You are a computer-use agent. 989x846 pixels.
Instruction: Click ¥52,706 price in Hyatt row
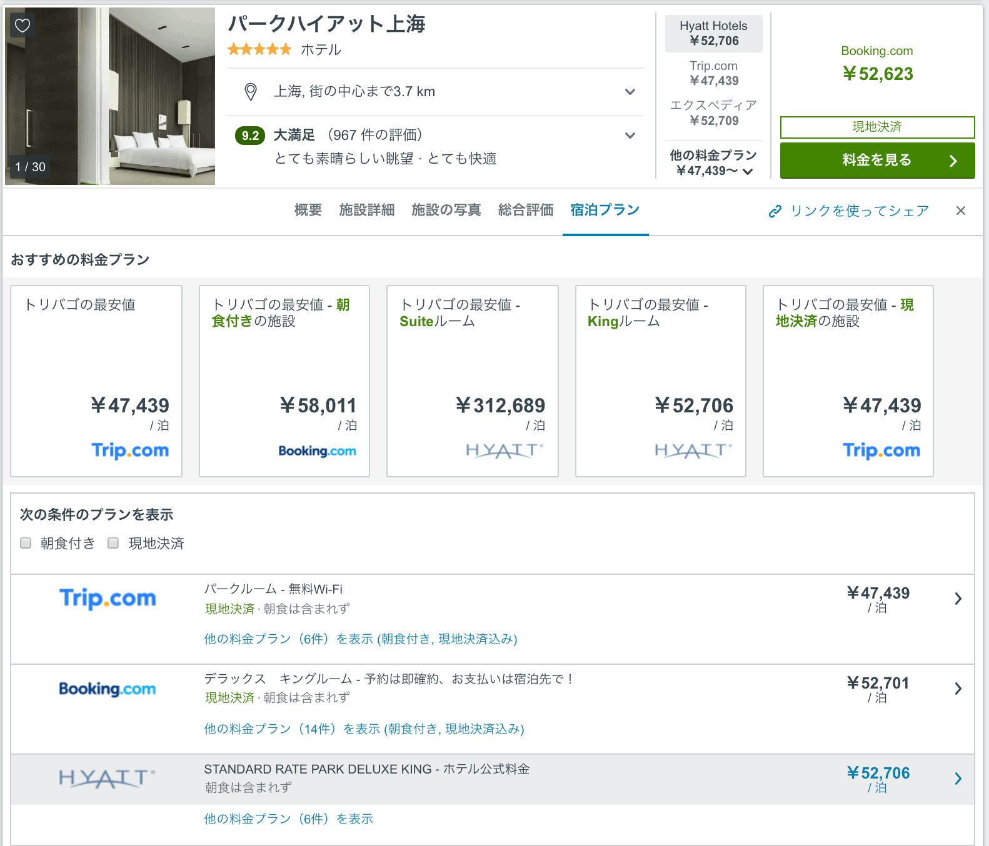878,774
